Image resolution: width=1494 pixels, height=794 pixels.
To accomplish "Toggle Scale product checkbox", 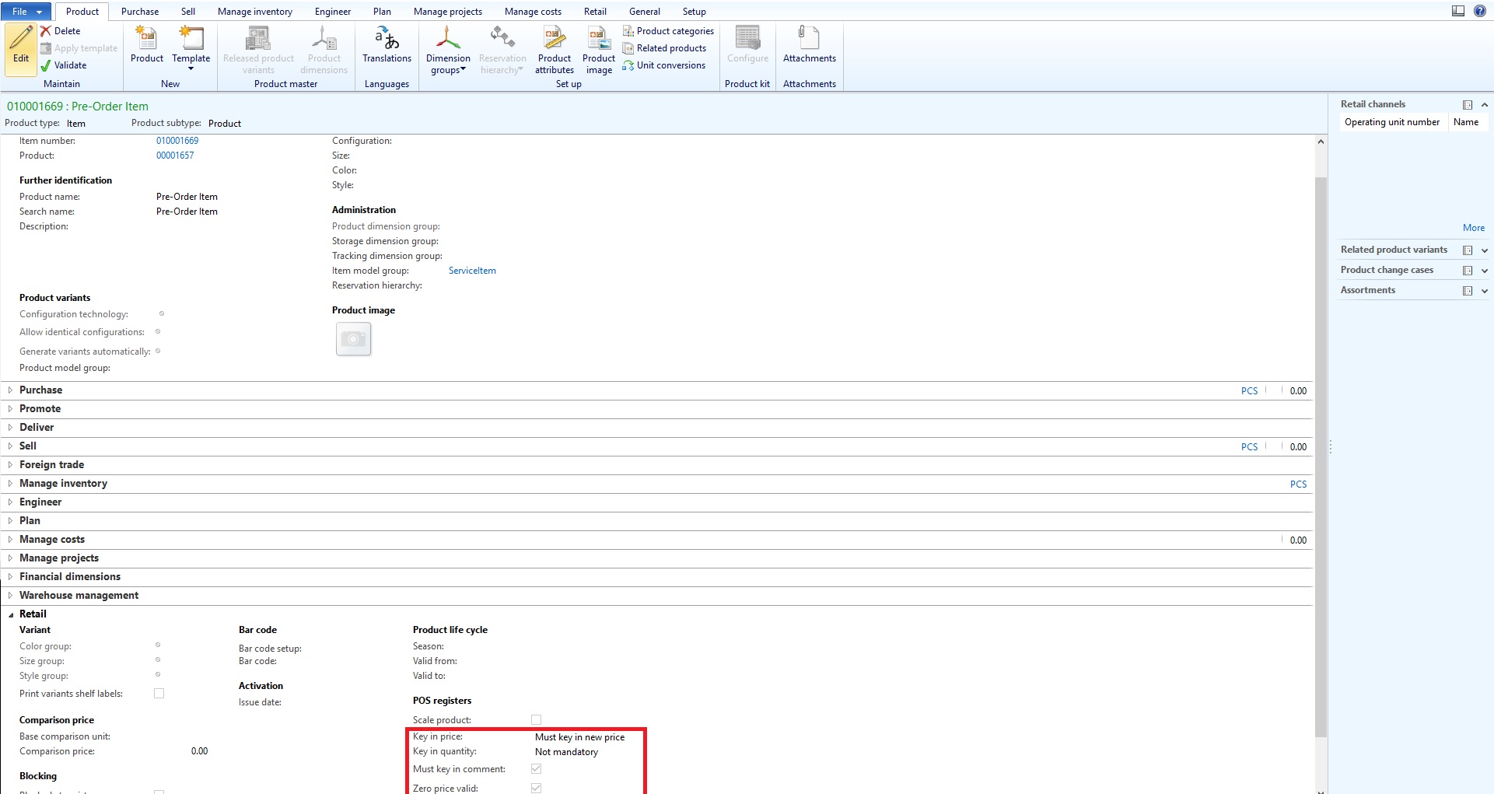I will (x=536, y=719).
